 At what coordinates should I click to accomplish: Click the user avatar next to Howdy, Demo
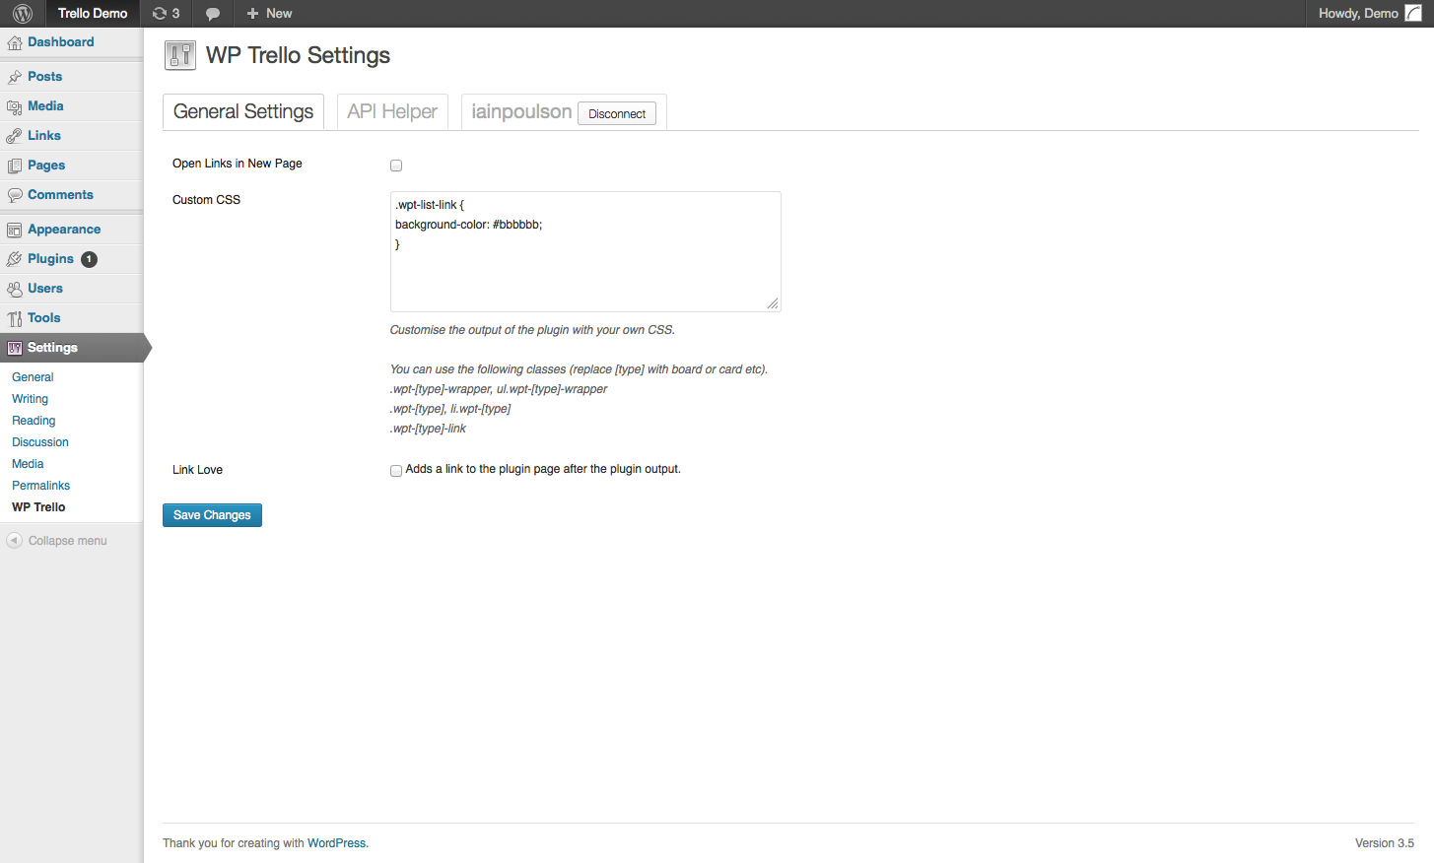click(x=1413, y=14)
